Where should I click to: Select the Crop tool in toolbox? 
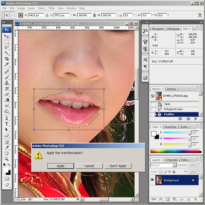(7, 59)
